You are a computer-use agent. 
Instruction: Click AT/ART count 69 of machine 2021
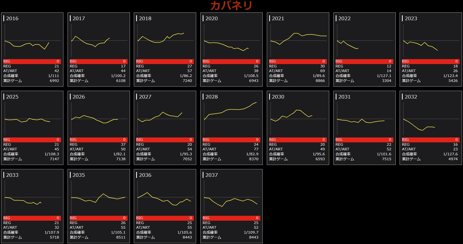point(322,71)
